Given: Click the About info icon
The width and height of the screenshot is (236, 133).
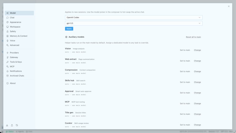Looking at the screenshot, I should pos(7,83).
